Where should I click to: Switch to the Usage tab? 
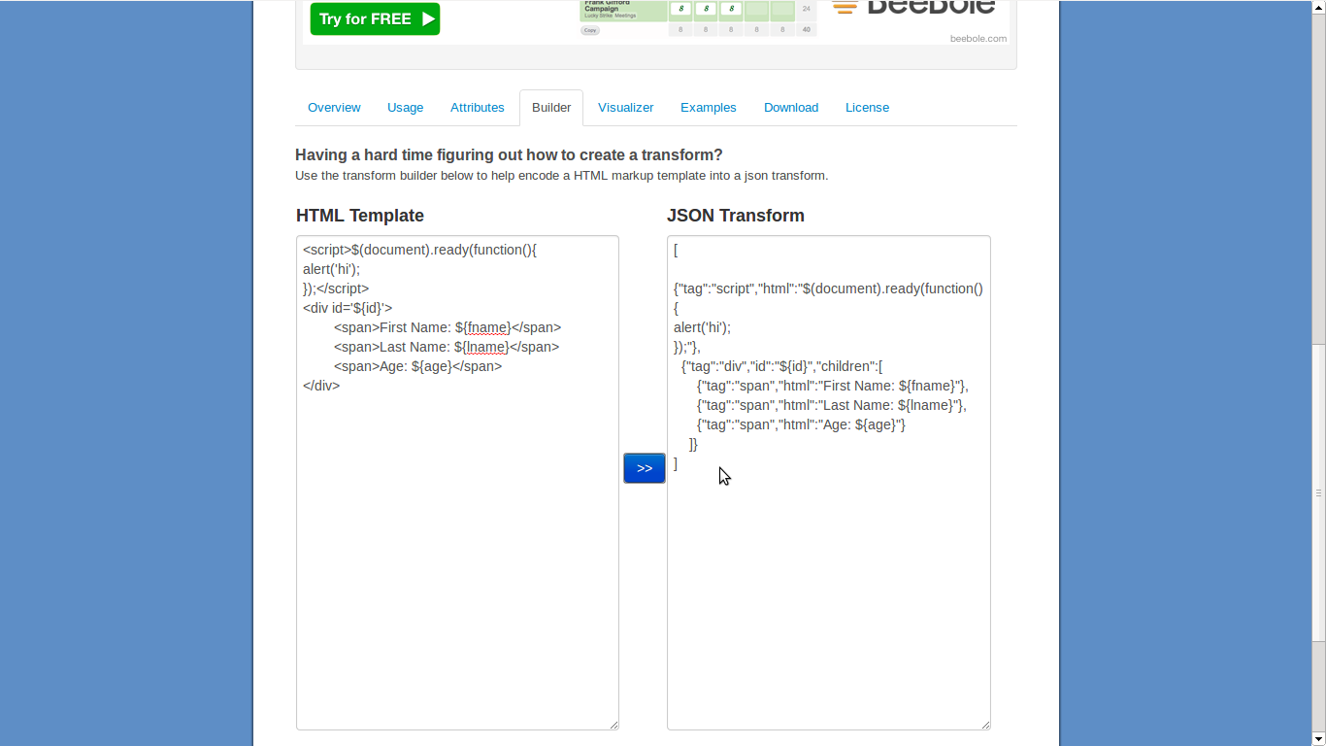point(405,108)
